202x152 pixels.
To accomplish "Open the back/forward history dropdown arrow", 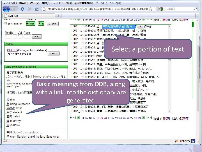I will pos(17,9).
